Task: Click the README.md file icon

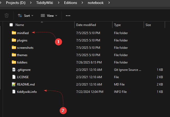Action: coord(14,84)
